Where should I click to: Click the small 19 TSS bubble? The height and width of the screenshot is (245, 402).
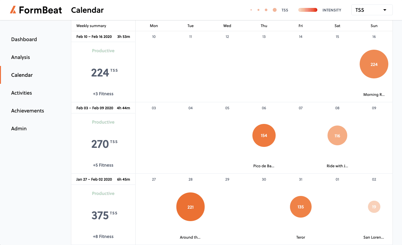(374, 207)
